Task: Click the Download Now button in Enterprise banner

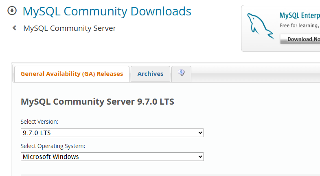Action: click(x=300, y=39)
